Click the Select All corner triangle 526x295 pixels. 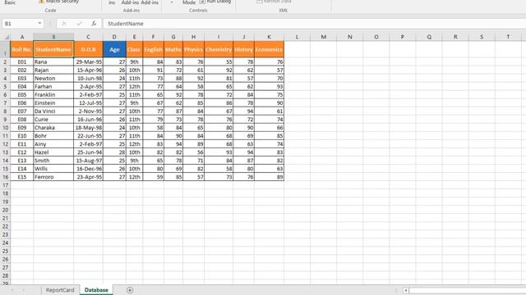(x=6, y=37)
